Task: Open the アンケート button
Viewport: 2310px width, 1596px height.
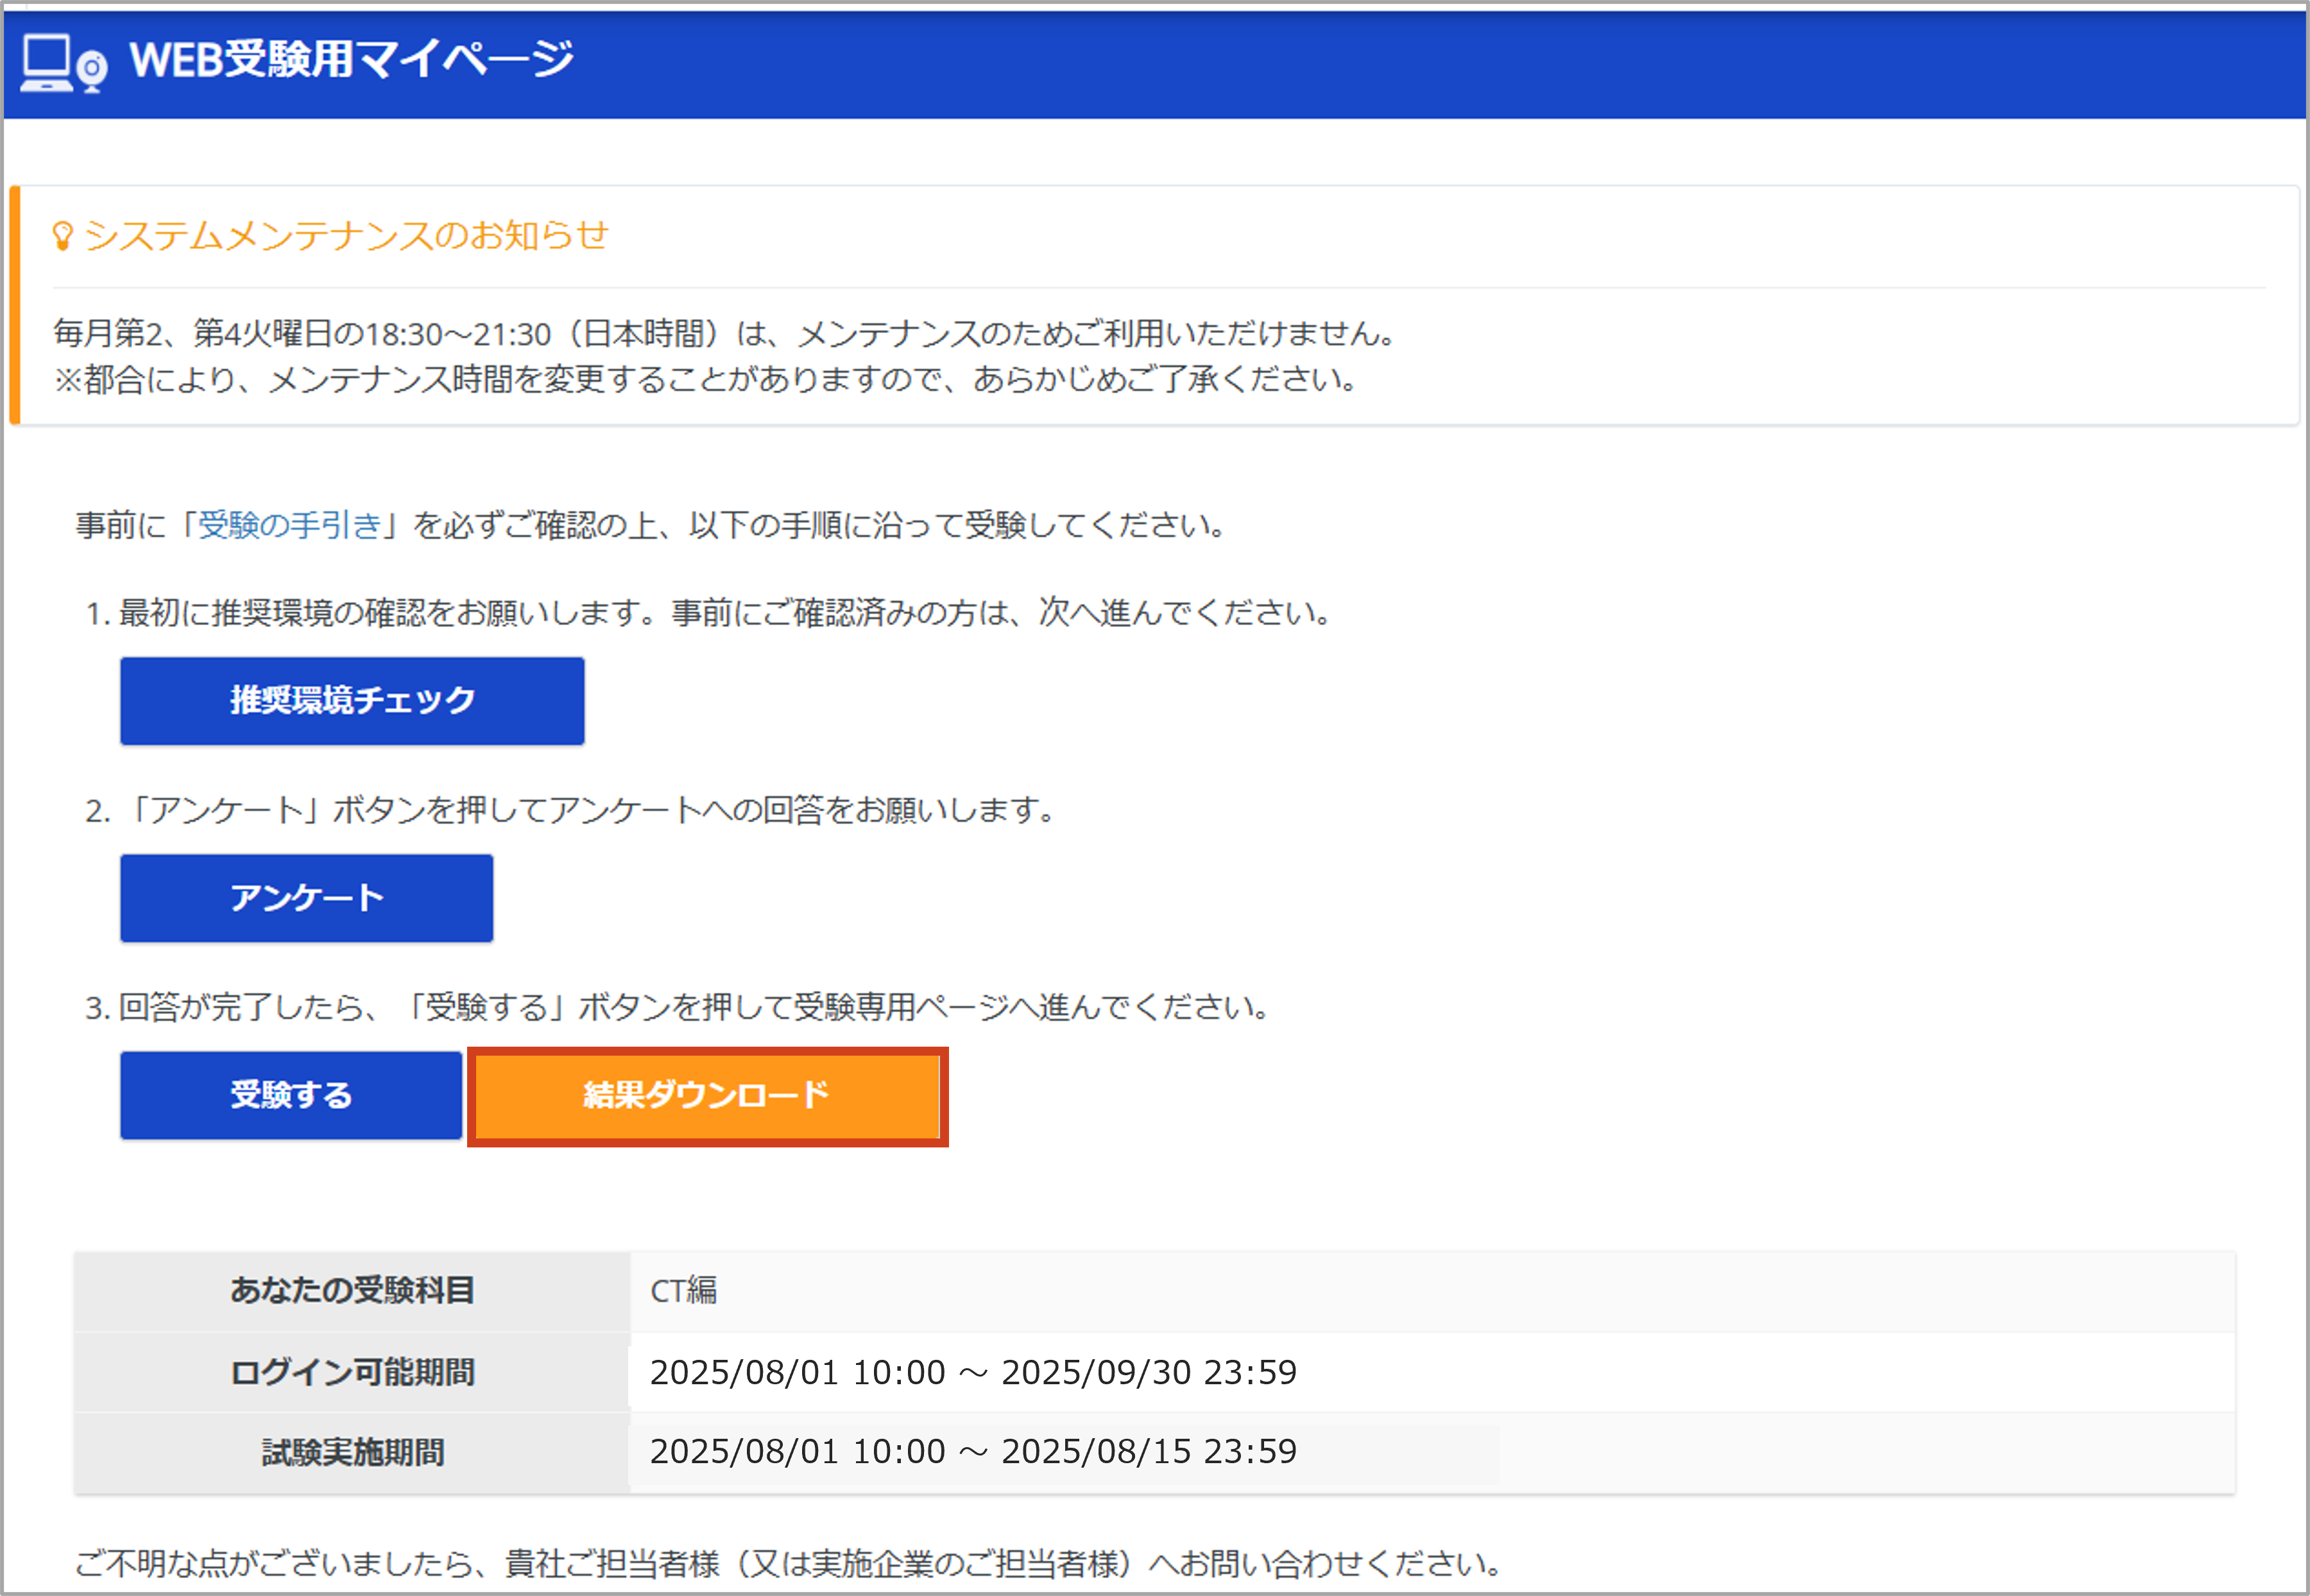Action: click(307, 898)
